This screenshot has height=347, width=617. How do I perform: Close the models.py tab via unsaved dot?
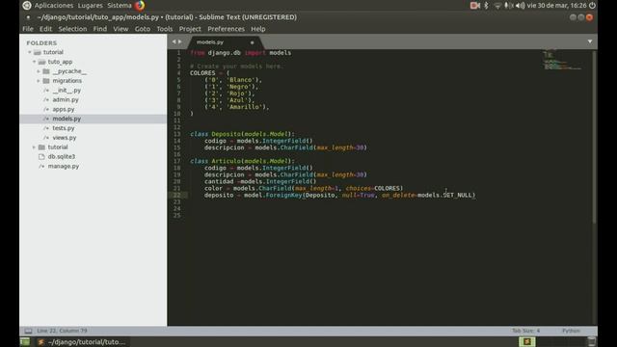click(x=252, y=42)
